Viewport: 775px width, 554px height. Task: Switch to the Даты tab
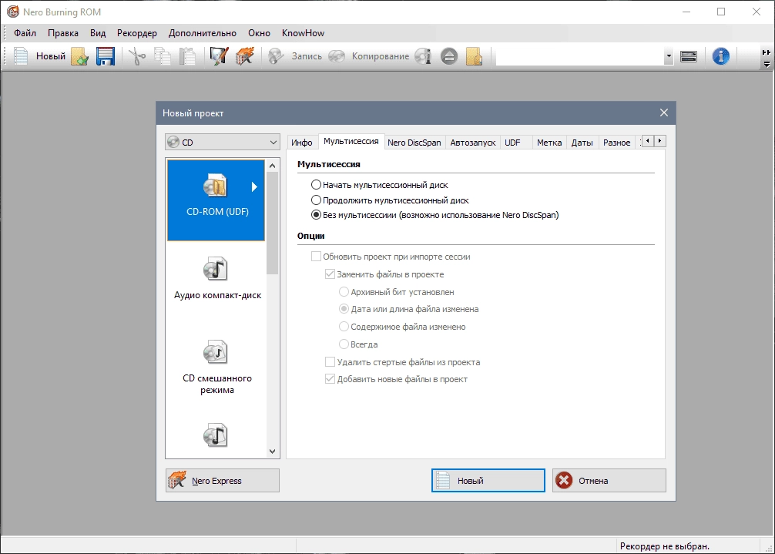[582, 143]
